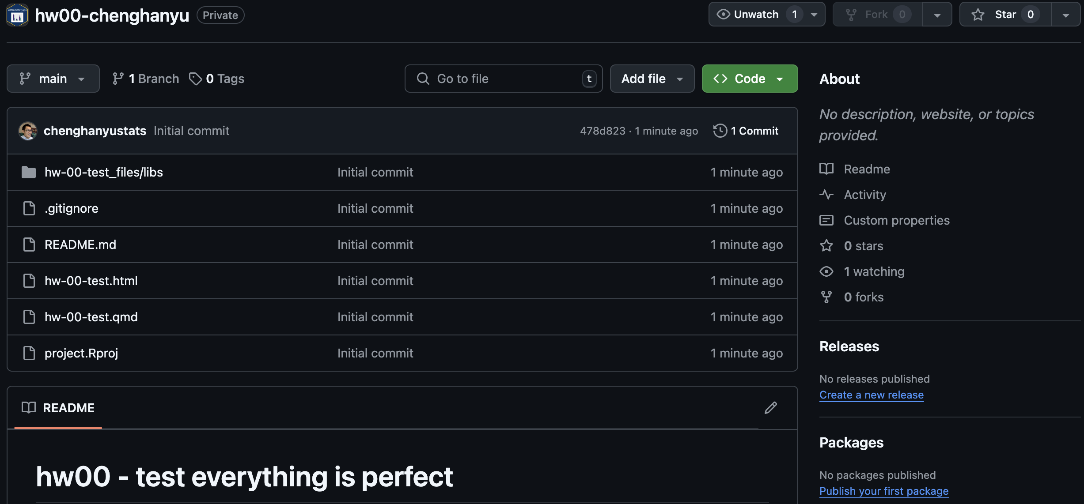
Task: Open the Star lists dropdown arrow
Action: point(1065,14)
